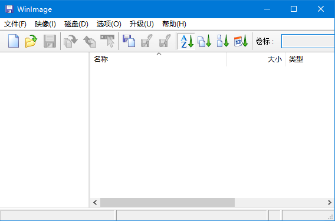Click the WinImage title bar app icon

(x=9, y=9)
